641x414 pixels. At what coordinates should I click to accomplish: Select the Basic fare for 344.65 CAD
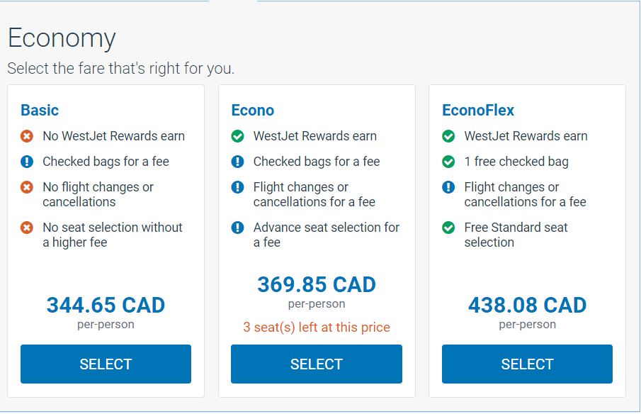(x=106, y=364)
